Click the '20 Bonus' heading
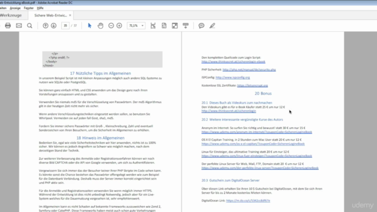377x212 pixels. click(263, 93)
